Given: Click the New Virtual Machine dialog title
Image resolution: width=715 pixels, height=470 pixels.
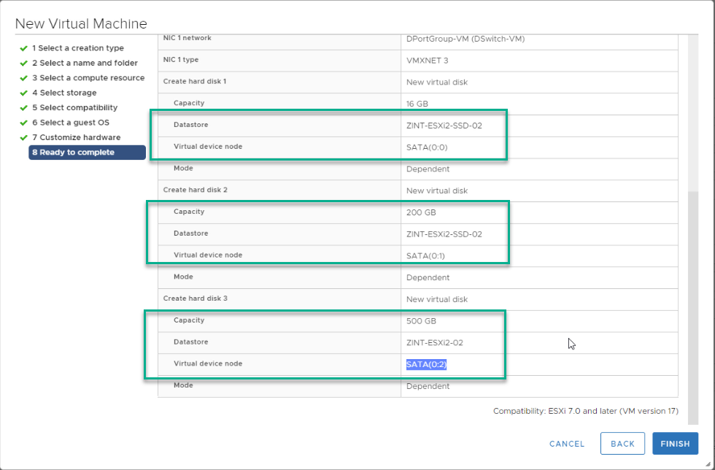Looking at the screenshot, I should pos(81,24).
